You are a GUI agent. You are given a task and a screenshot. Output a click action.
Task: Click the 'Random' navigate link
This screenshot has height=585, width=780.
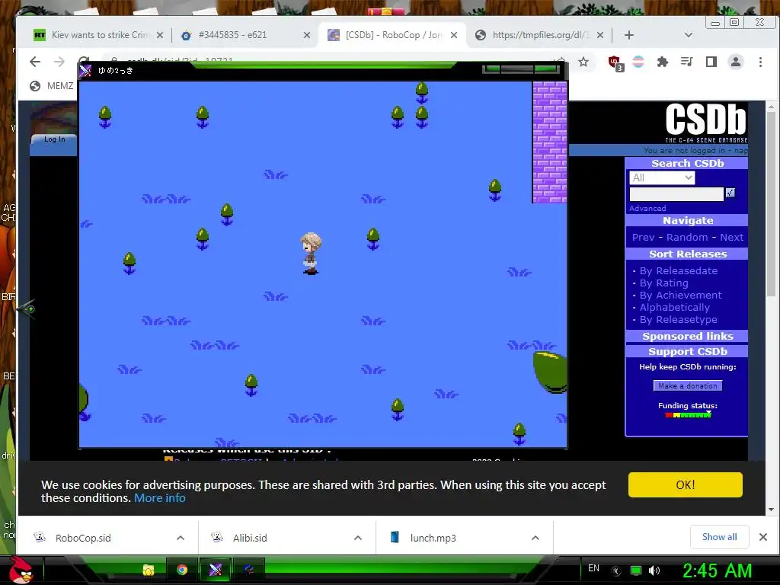coord(687,238)
